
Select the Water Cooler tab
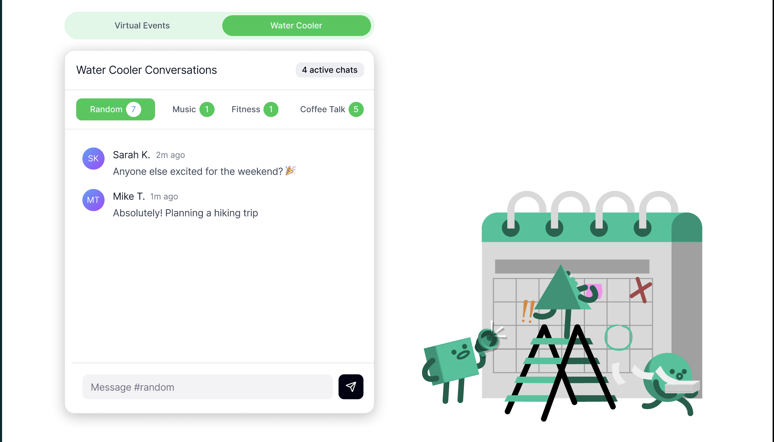(296, 26)
